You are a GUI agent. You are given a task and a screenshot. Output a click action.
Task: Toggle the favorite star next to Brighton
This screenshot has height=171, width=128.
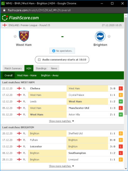109,36
